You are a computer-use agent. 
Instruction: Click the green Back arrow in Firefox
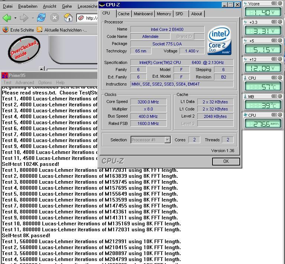7,18
